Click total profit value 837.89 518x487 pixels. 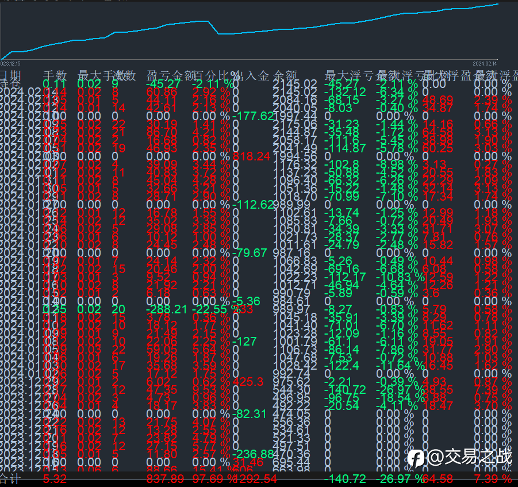165,478
